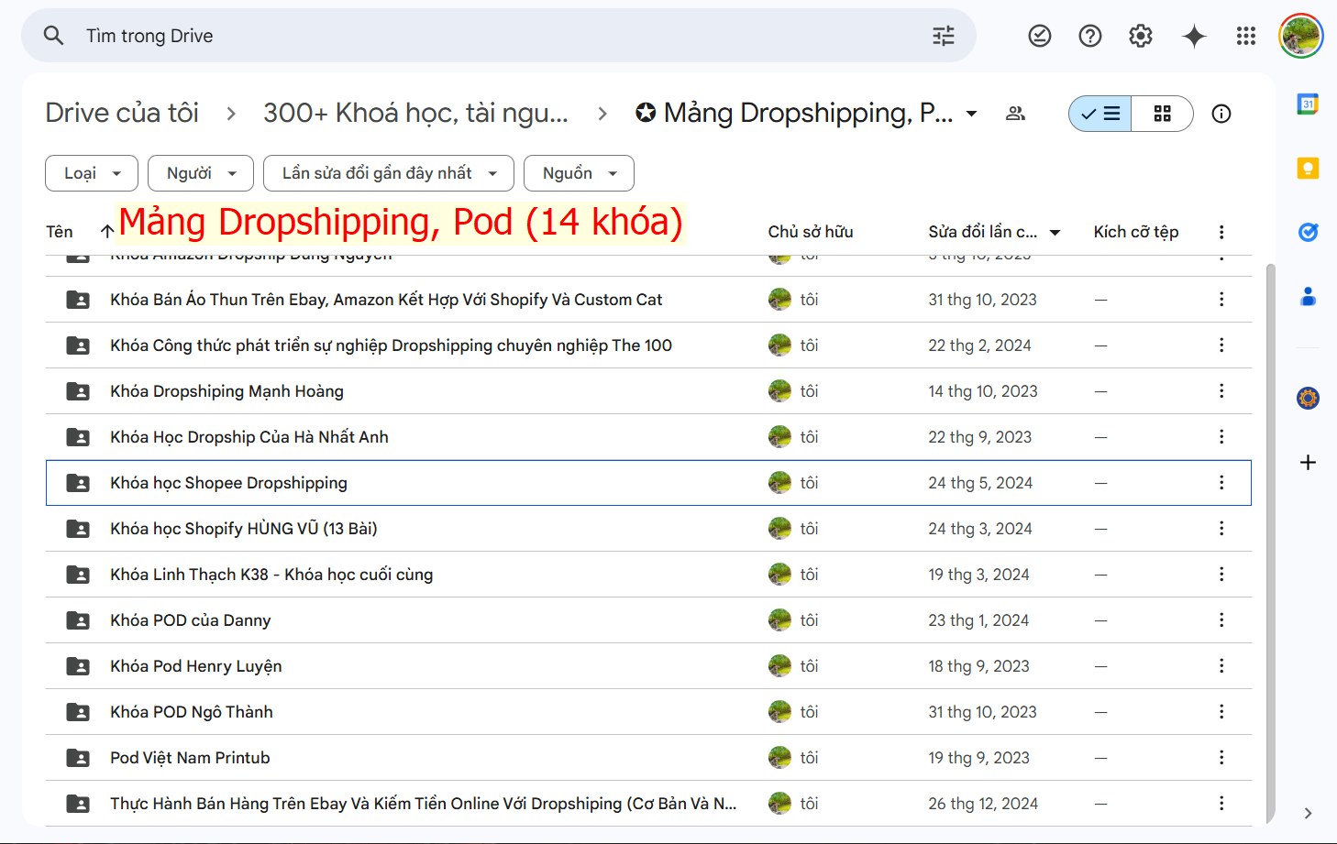Open offline ready status checkmark icon

pos(1040,36)
